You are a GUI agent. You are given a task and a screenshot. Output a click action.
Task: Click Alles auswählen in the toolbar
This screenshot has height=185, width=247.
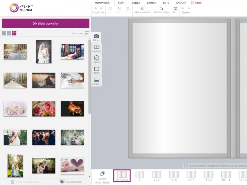pyautogui.click(x=142, y=10)
